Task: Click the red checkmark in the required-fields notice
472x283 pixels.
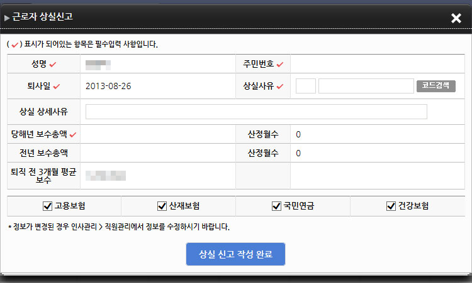Action: [13, 45]
